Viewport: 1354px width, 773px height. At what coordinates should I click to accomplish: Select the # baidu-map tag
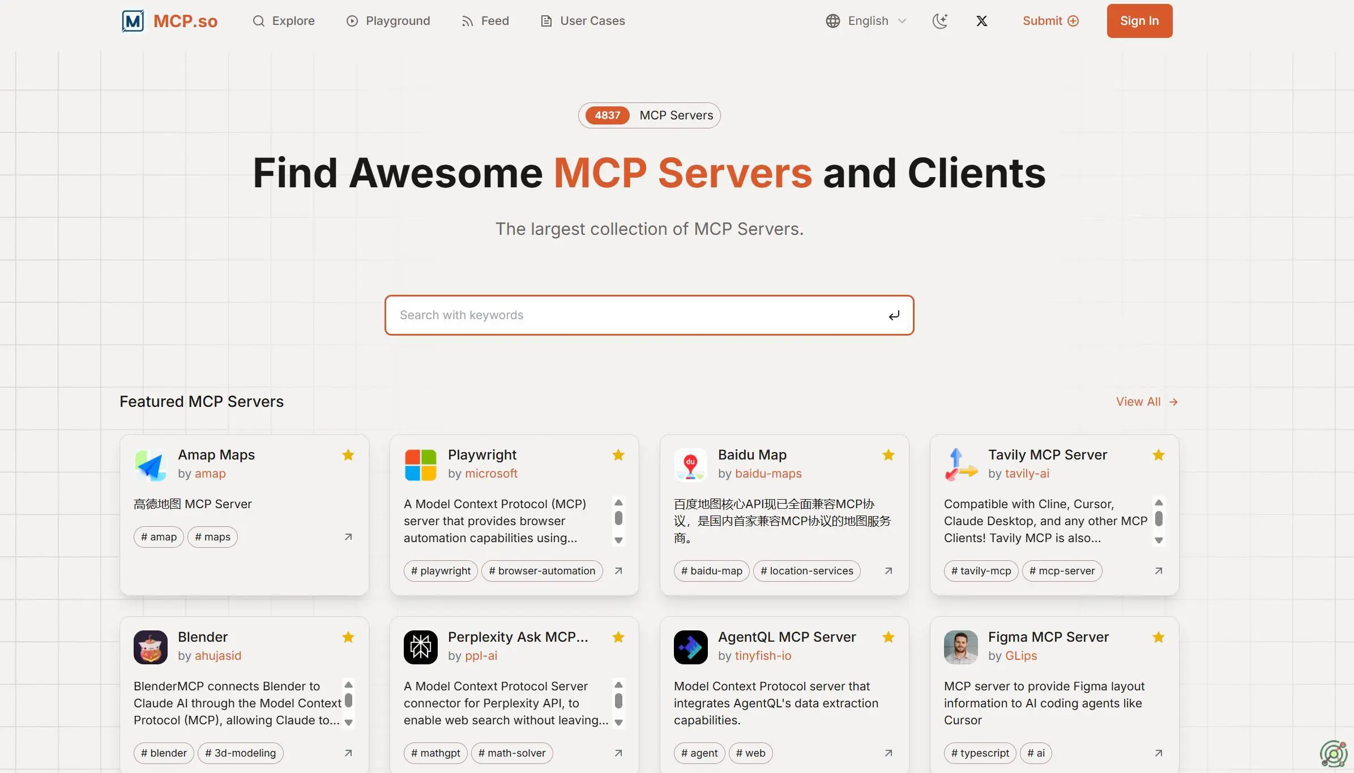(x=712, y=571)
